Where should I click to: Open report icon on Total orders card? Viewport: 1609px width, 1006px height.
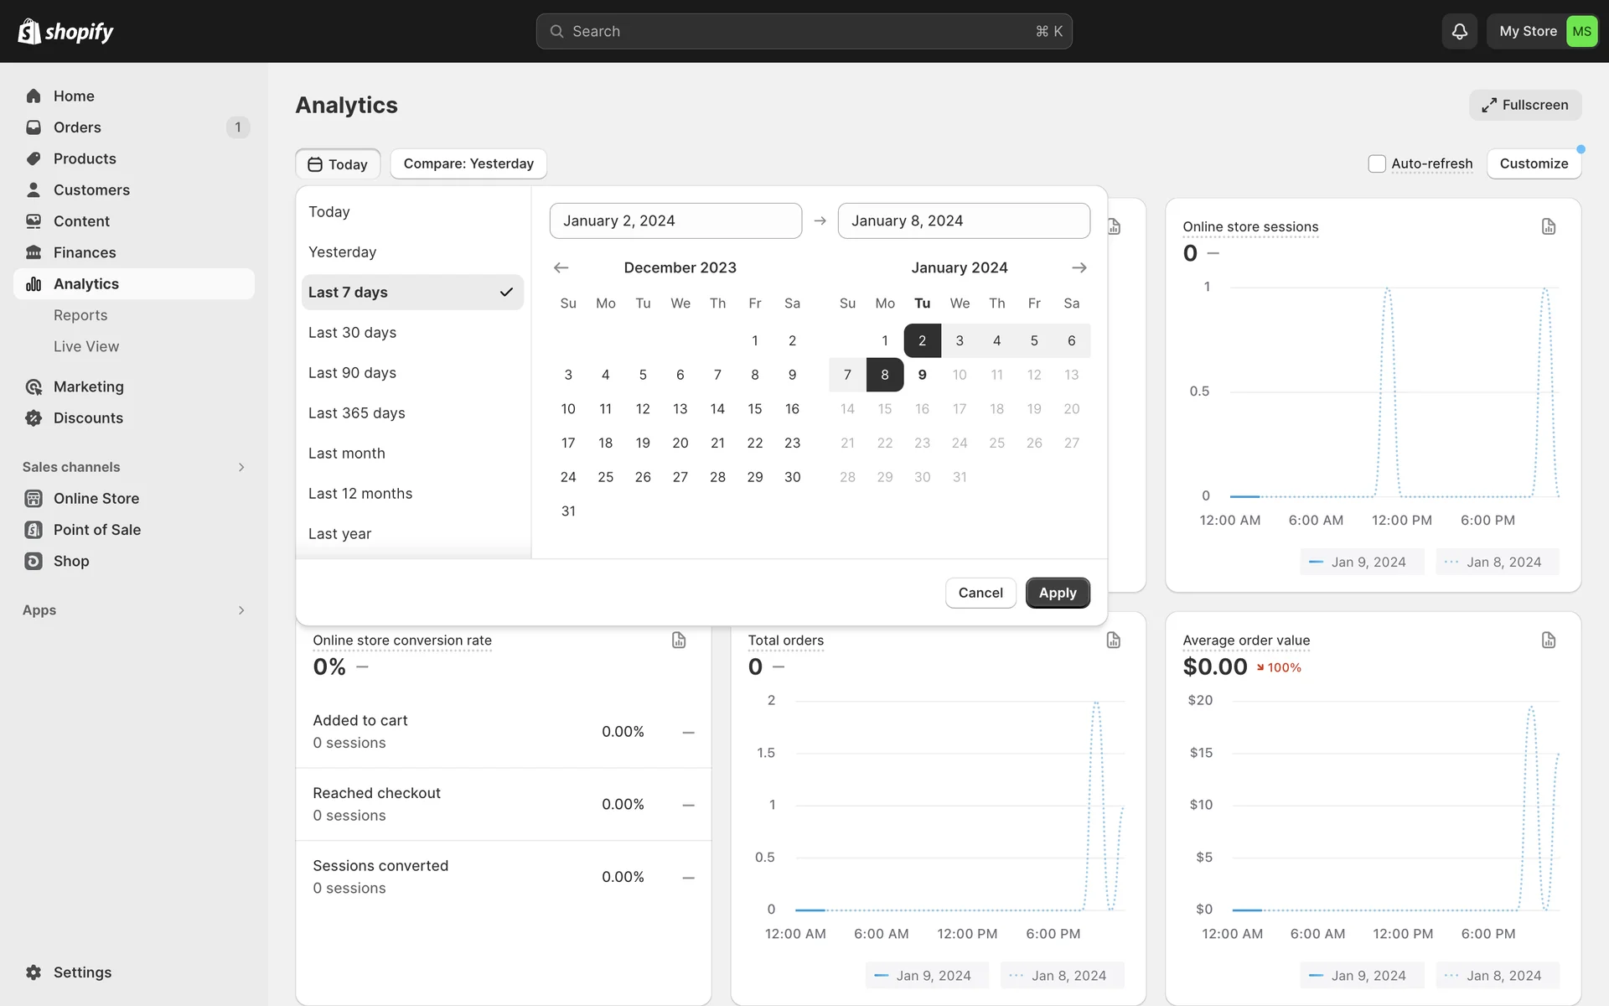coord(1113,640)
